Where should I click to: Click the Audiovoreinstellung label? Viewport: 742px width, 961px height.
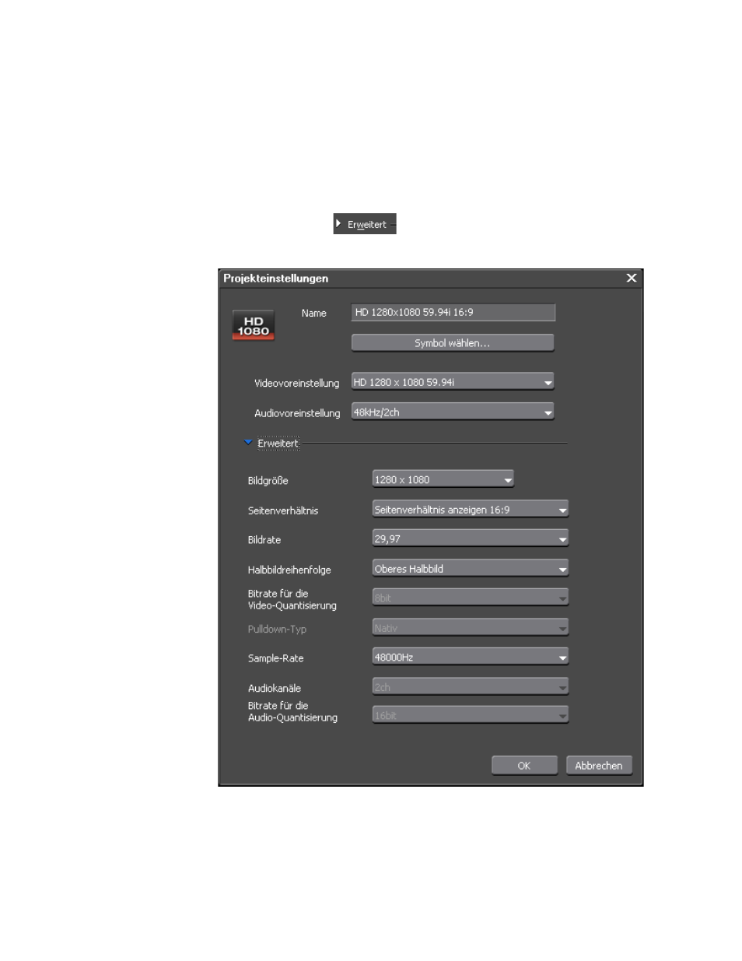point(297,413)
